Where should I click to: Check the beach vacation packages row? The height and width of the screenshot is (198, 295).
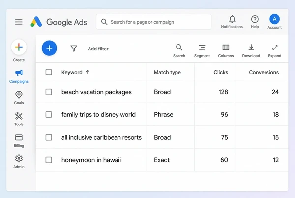point(49,92)
